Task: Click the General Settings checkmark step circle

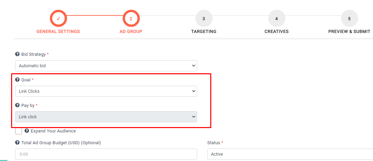Action: [58, 18]
